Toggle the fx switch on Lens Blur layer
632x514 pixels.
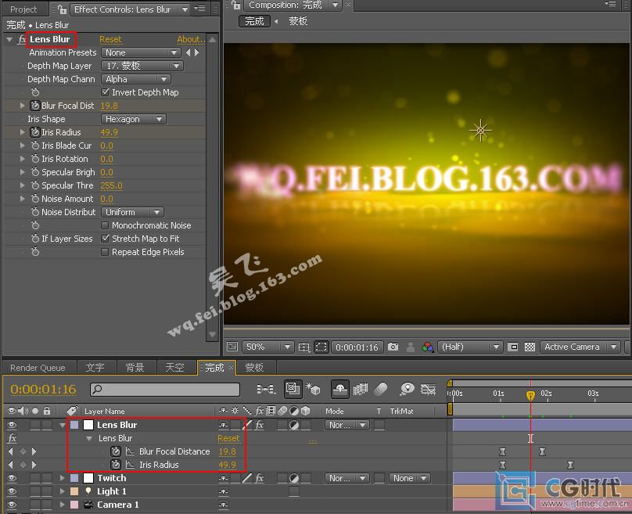(x=259, y=425)
